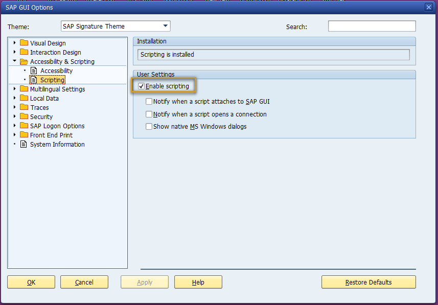The image size is (438, 305).
Task: Enable notification when script attaches to SAP GUI
Action: tap(149, 101)
